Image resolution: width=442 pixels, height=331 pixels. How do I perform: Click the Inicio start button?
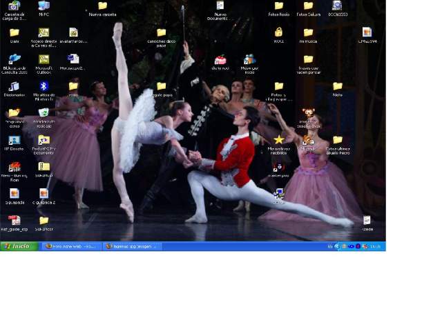pos(19,246)
